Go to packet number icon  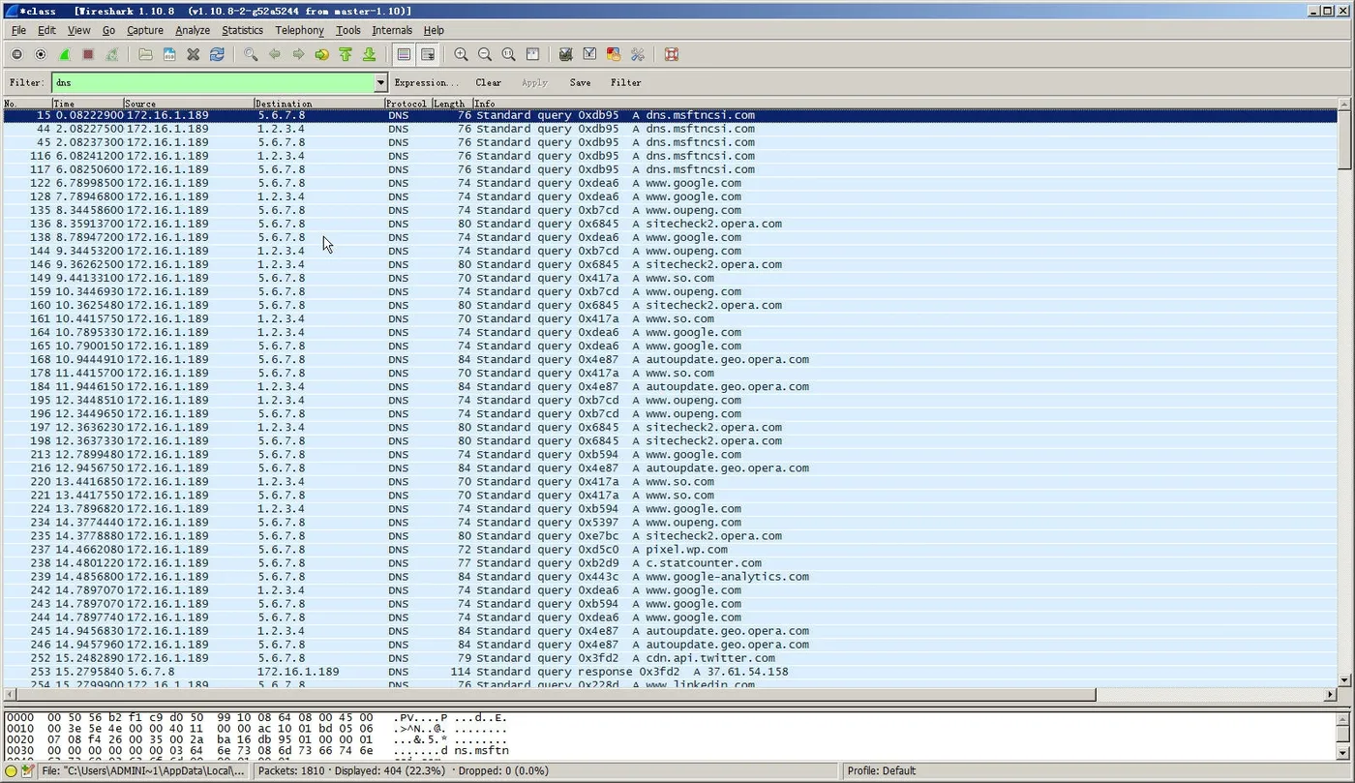pos(321,54)
